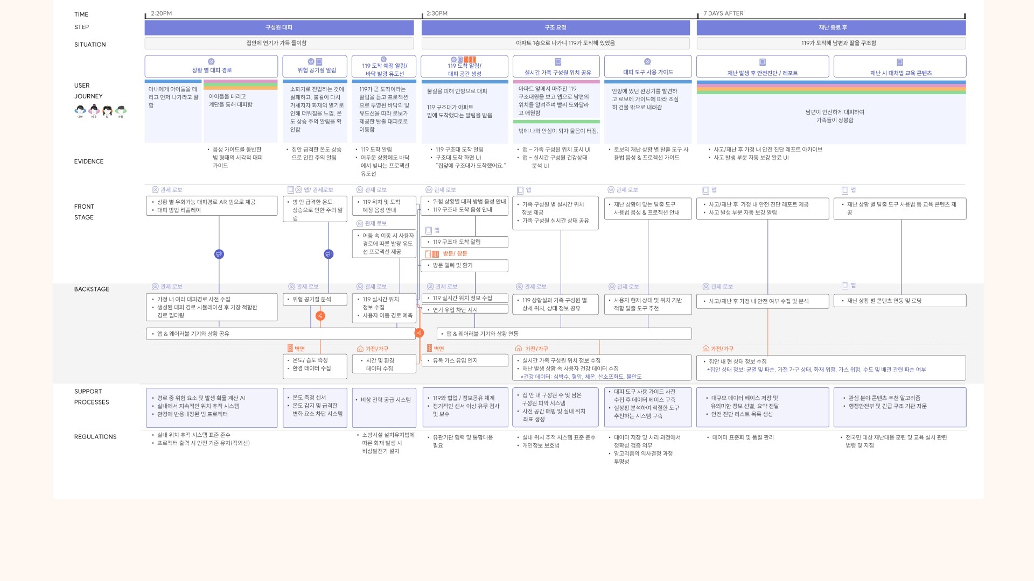Image resolution: width=1034 pixels, height=581 pixels.
Task: Click the father (아빠) persona avatar
Action: coord(80,110)
